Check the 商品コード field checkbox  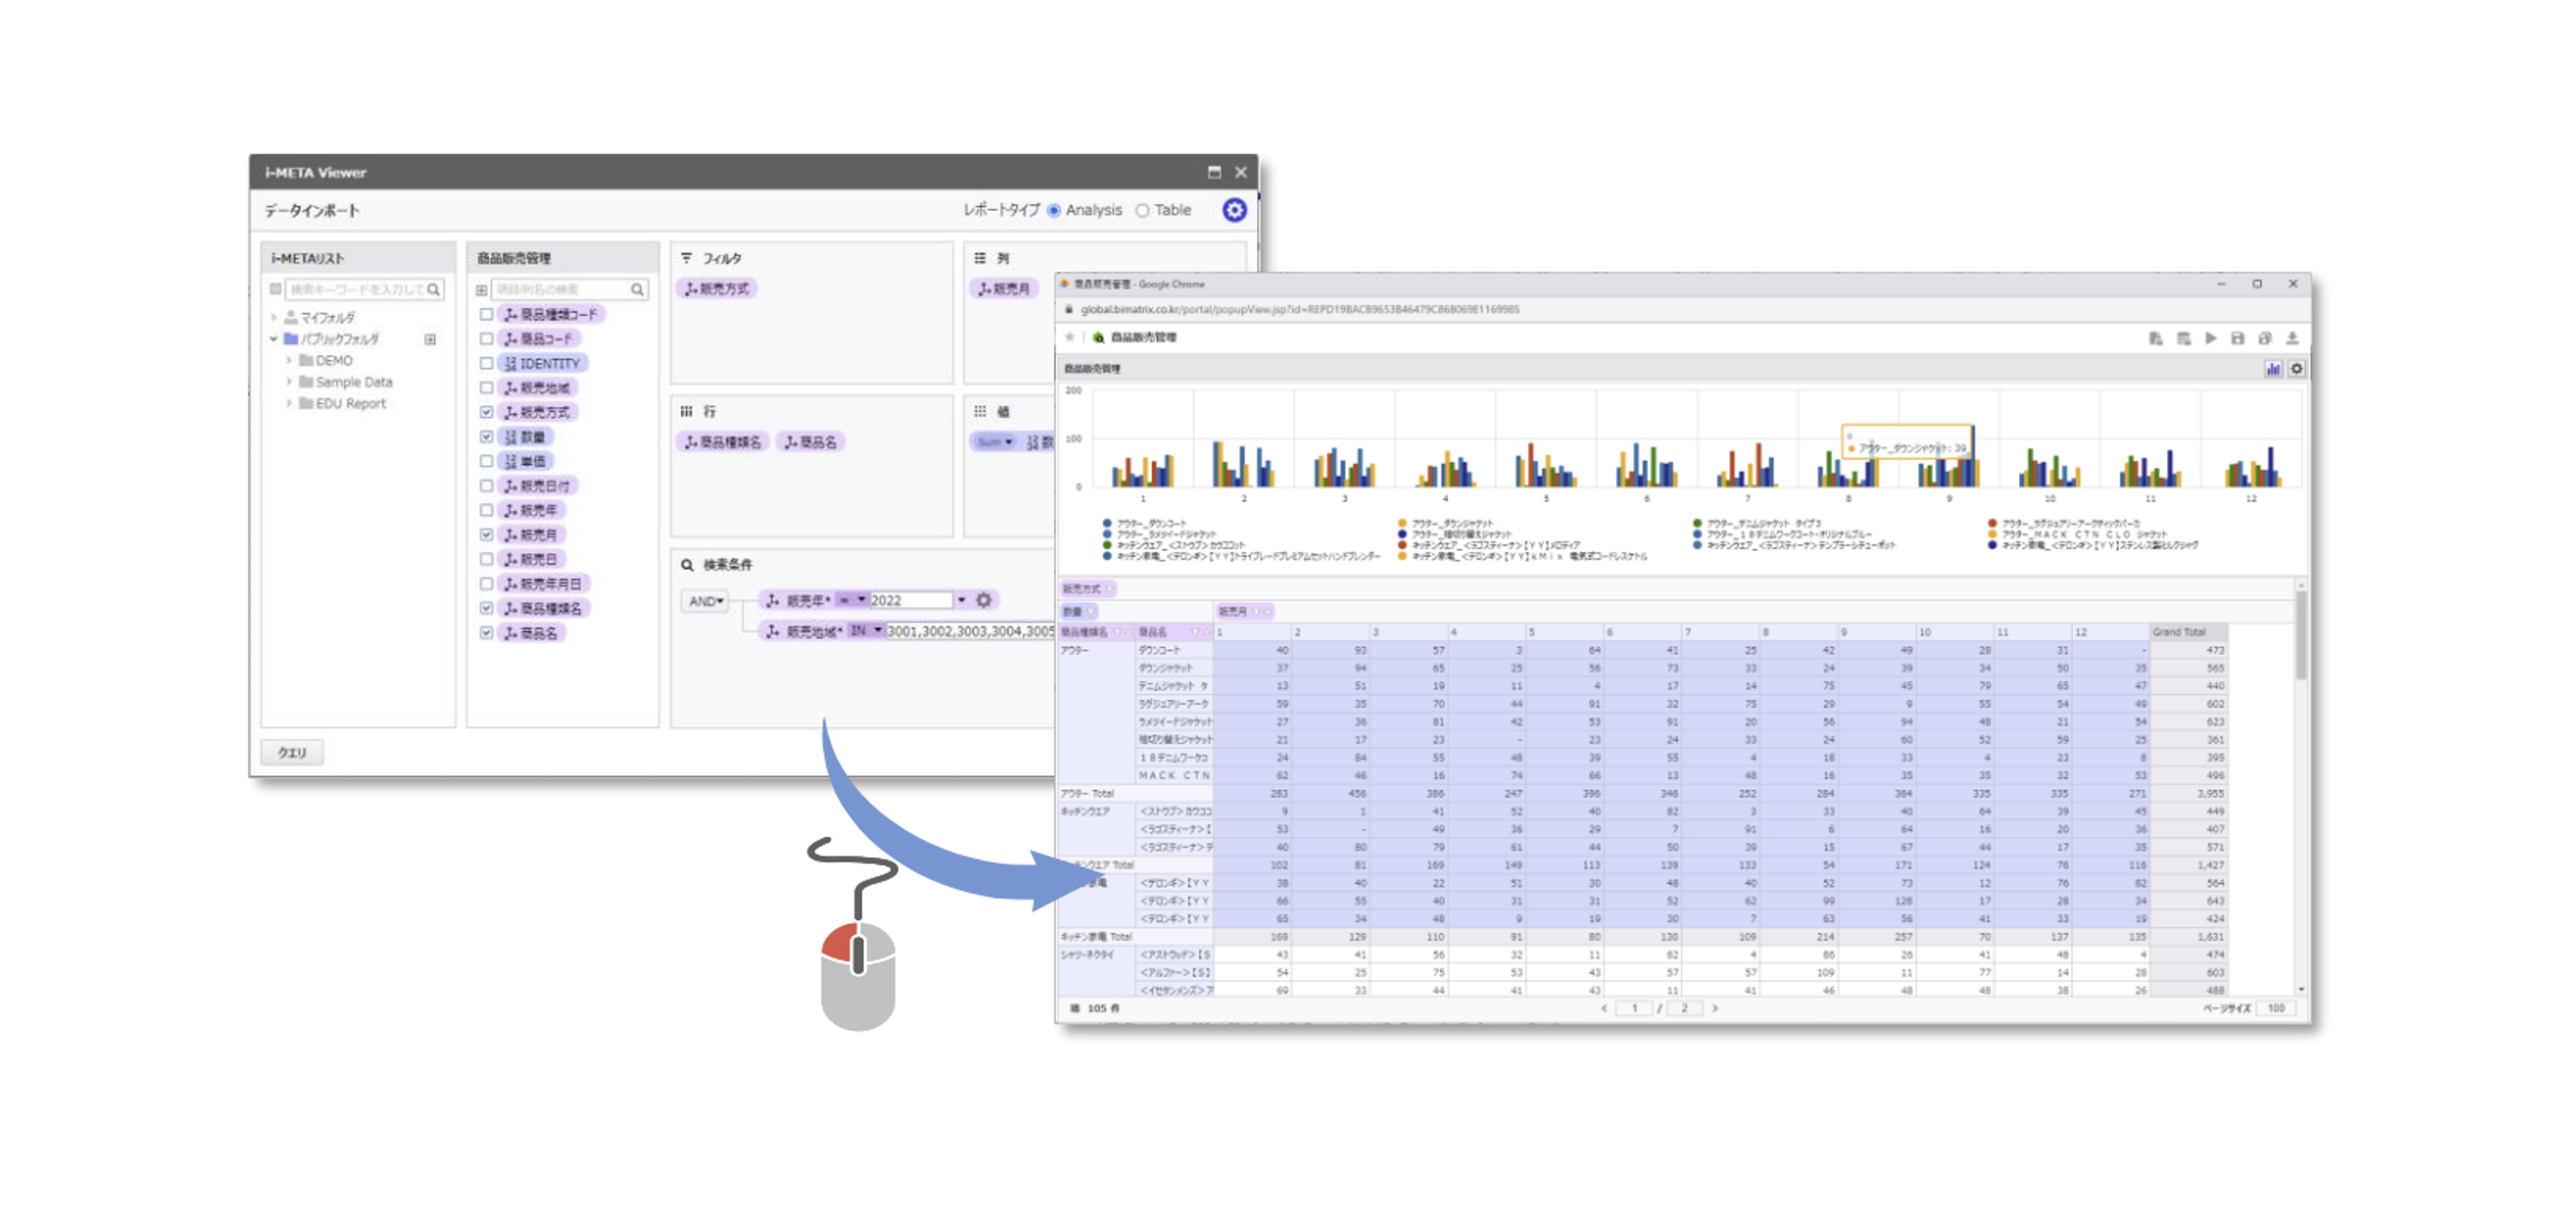tap(486, 339)
